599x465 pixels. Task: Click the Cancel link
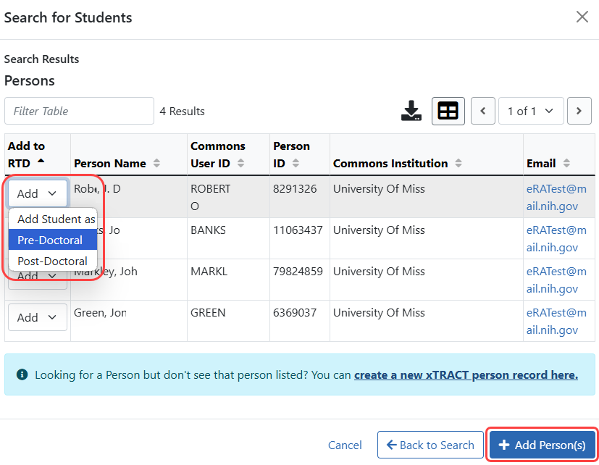pyautogui.click(x=345, y=445)
